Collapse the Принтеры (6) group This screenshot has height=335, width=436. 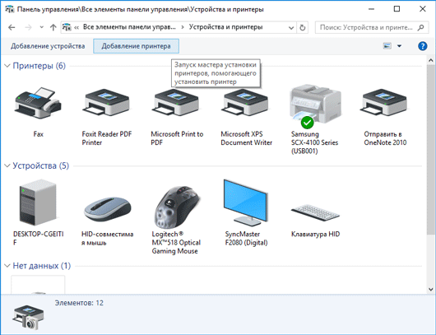click(x=7, y=66)
